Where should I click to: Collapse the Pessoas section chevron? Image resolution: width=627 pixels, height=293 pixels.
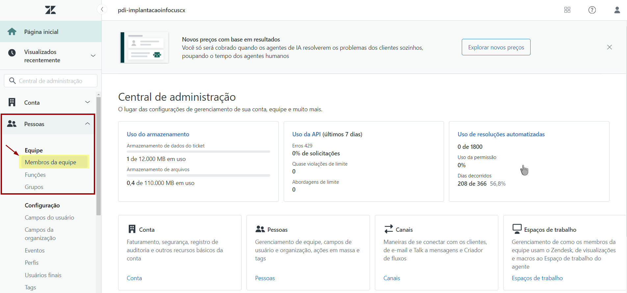[88, 124]
